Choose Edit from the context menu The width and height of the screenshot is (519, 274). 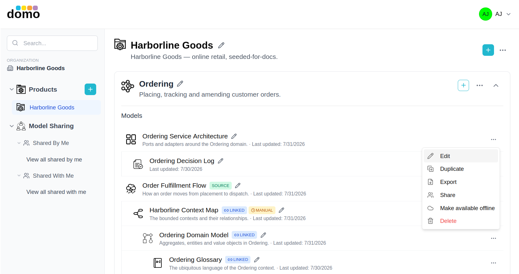(x=461, y=156)
